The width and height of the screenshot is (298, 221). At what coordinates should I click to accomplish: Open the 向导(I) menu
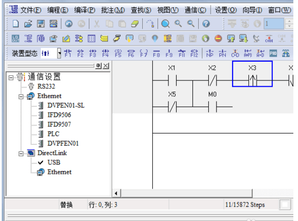[253, 10]
